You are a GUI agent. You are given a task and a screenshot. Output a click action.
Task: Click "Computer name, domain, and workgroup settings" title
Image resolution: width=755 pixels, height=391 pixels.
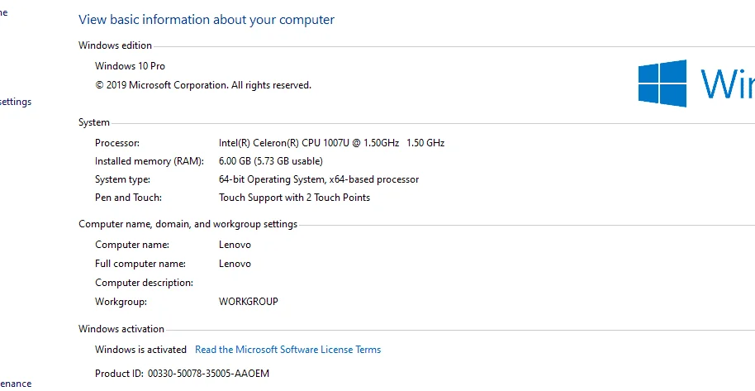click(188, 224)
